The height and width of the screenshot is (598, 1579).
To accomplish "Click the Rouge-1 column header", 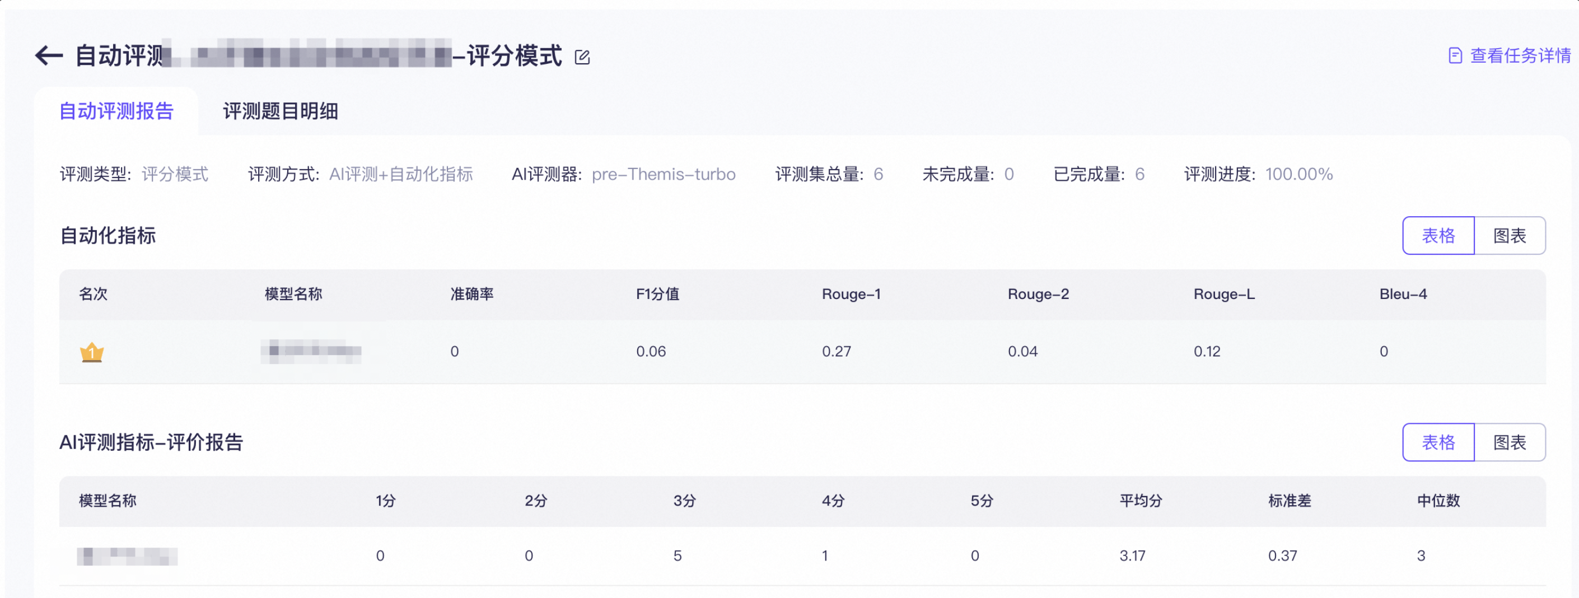I will tap(851, 294).
